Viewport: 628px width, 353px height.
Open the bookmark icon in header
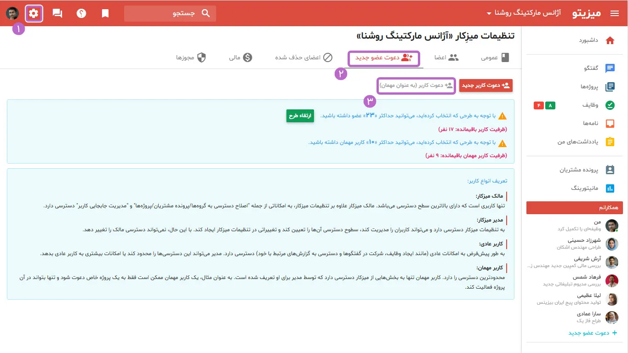click(105, 13)
